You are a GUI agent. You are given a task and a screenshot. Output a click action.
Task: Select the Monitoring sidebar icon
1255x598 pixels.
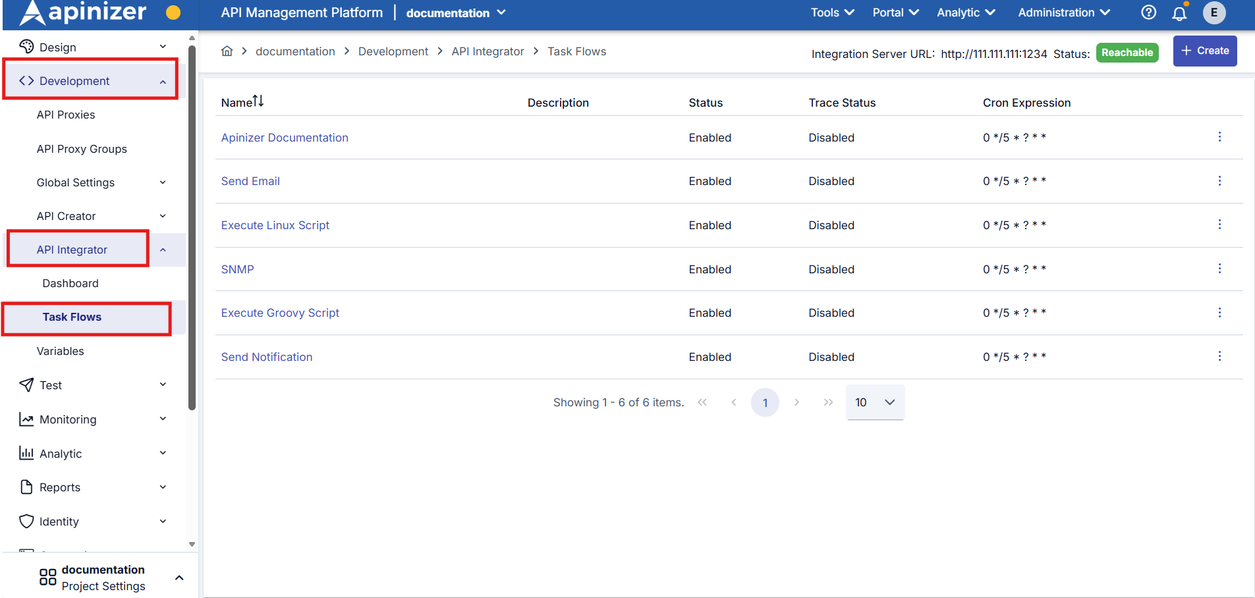25,419
